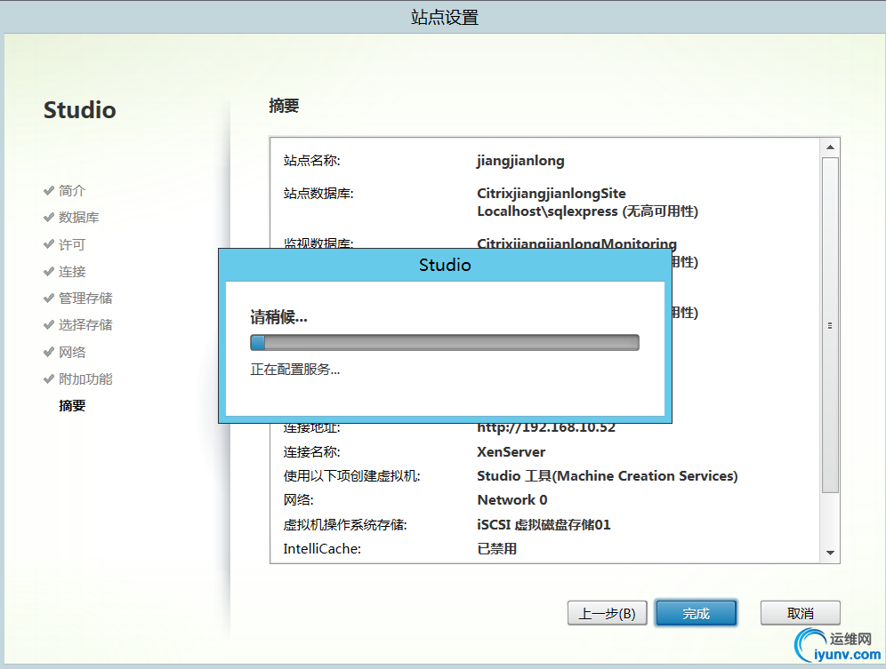Viewport: 886px width, 669px height.
Task: Click checkmark icon beside 数据库
Action: 49,217
